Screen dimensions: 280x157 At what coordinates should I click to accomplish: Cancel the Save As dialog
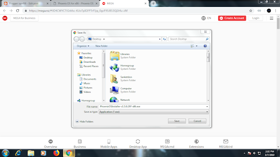[x=197, y=121]
